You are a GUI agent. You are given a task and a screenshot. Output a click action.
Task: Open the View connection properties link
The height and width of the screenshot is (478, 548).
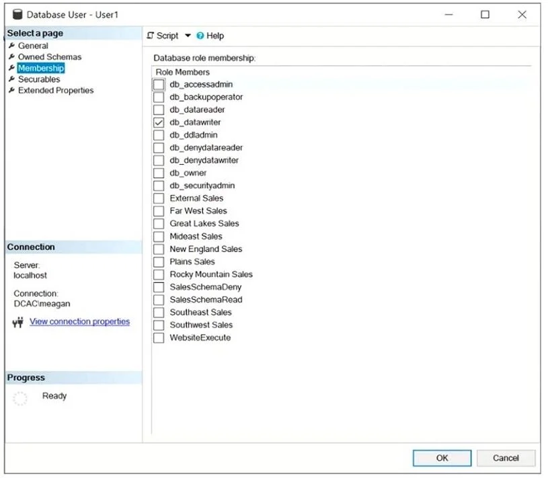[x=80, y=321]
